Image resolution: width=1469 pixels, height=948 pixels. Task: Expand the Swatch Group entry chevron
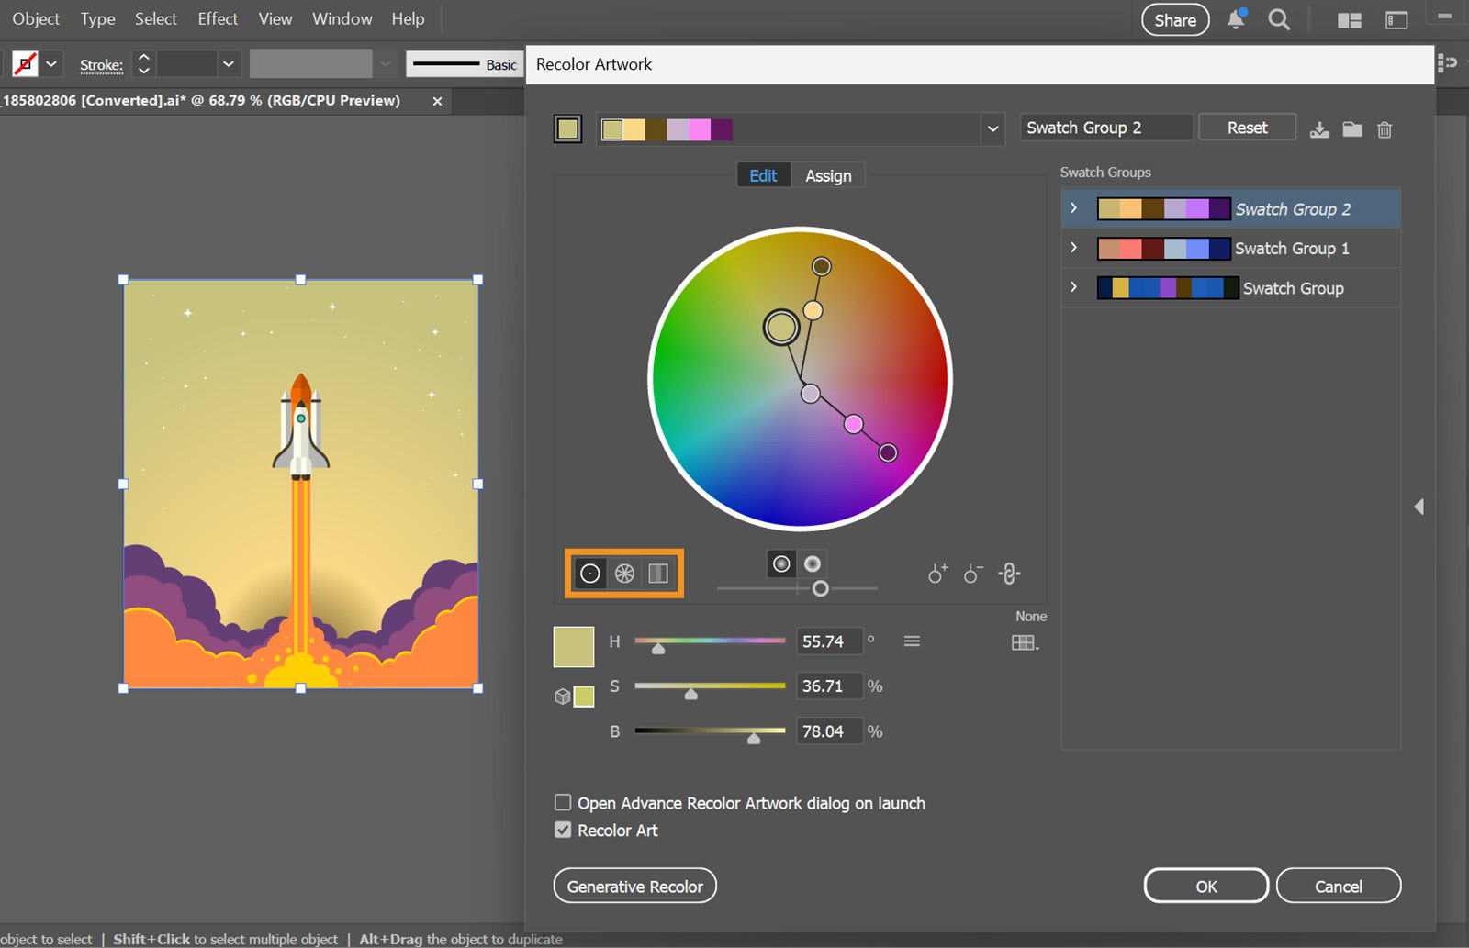1074,287
